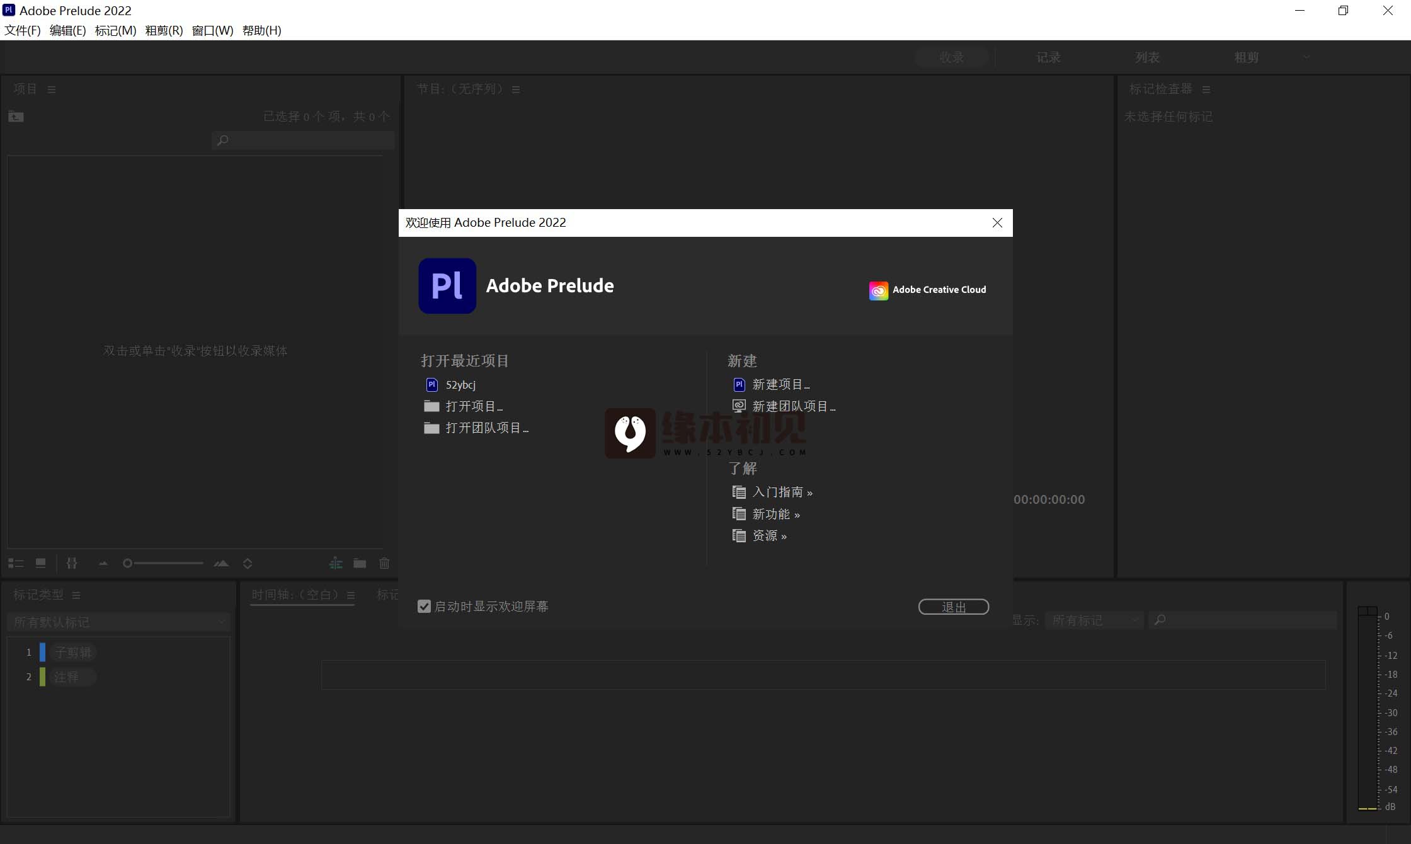1411x844 pixels.
Task: Open the 文件(F) menu
Action: (23, 30)
